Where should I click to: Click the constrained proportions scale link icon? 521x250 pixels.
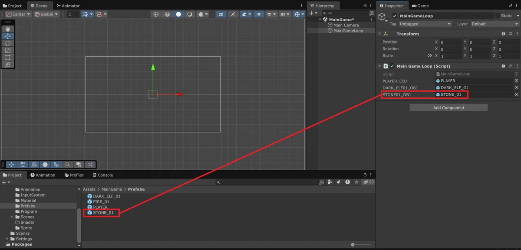[x=430, y=56]
